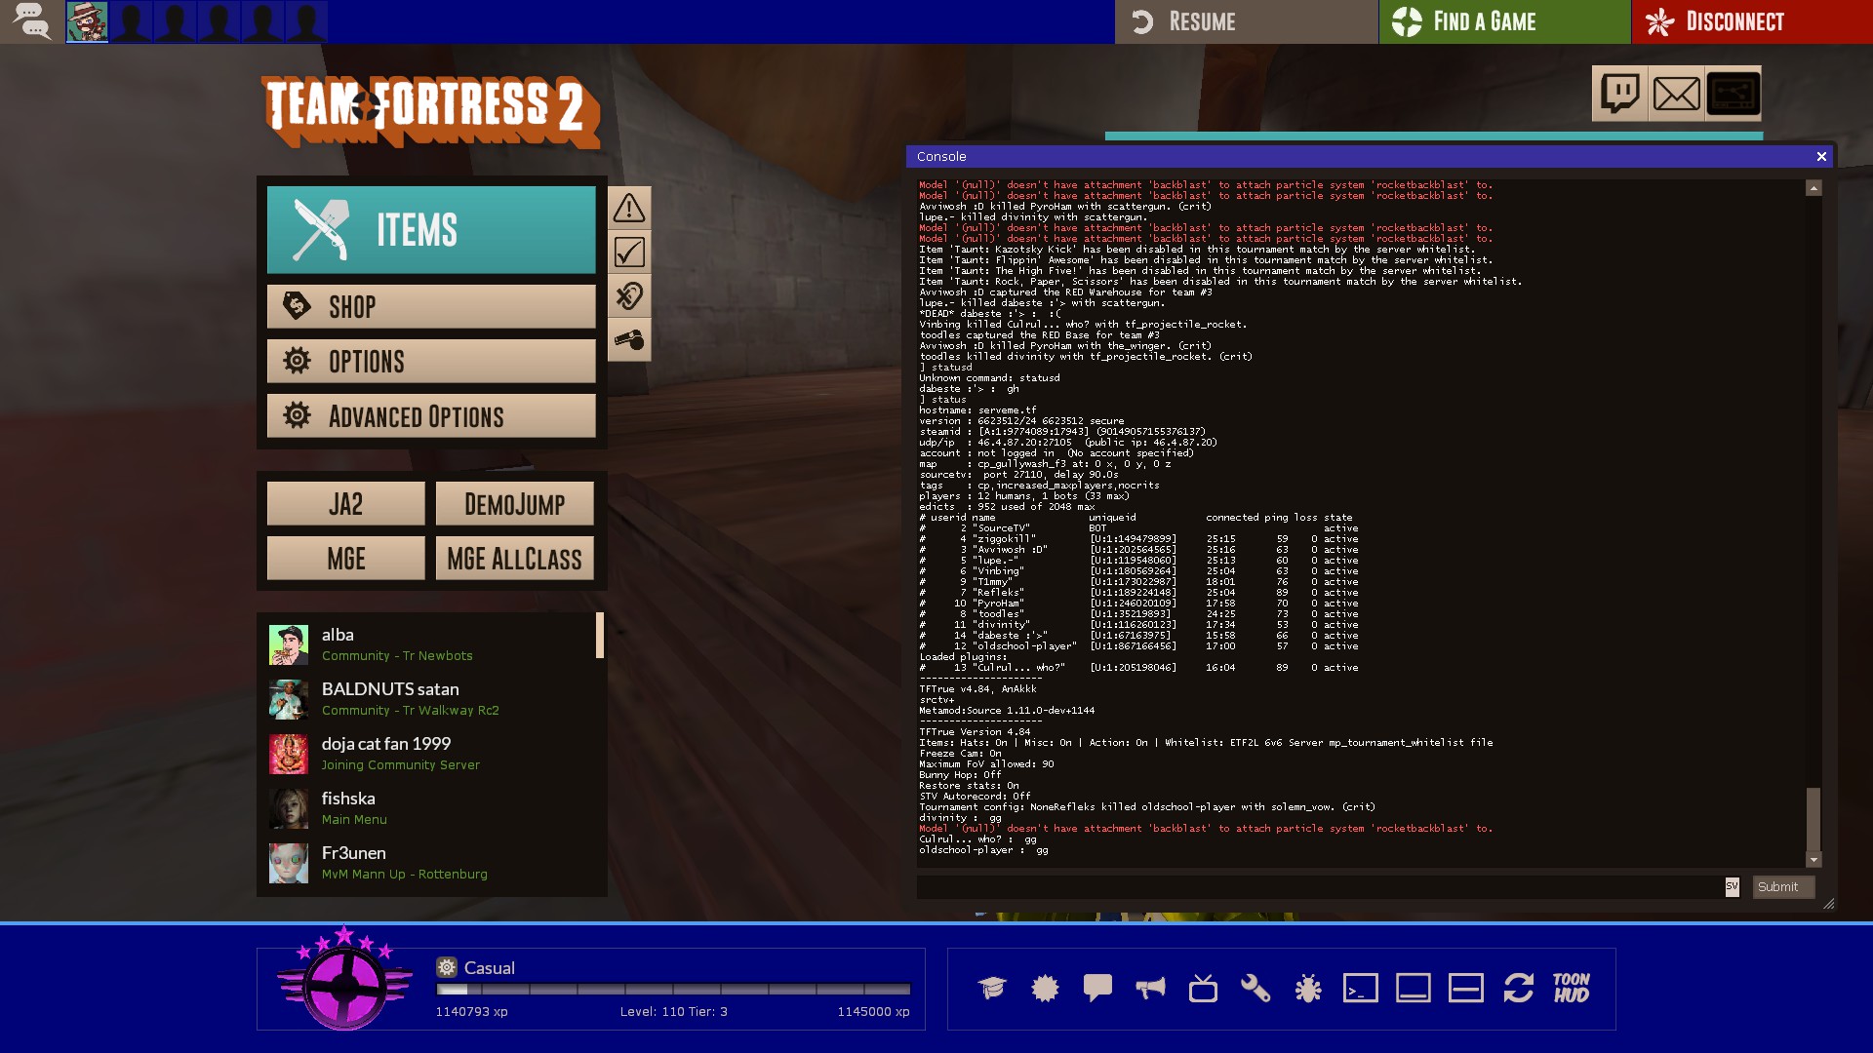
Task: Click the Casual mode gear icon
Action: 447,967
